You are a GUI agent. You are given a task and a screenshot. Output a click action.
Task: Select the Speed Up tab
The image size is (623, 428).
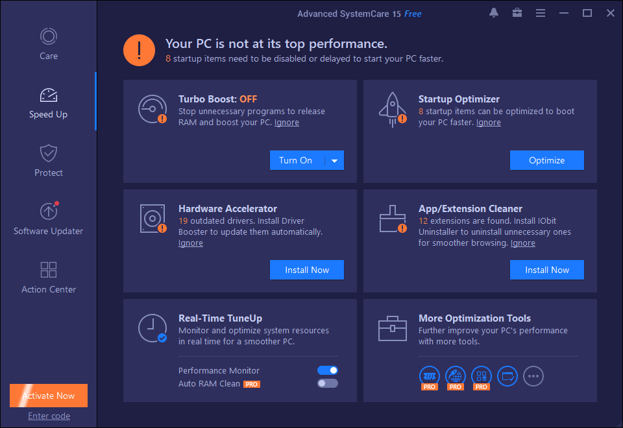point(49,103)
